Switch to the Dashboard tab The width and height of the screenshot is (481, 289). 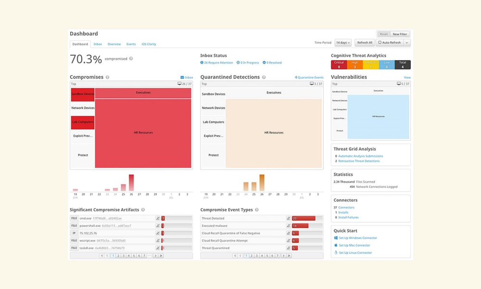pyautogui.click(x=80, y=44)
